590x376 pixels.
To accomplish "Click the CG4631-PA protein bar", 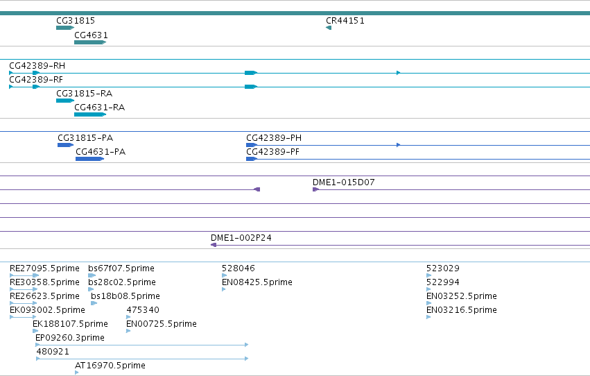I will [90, 159].
